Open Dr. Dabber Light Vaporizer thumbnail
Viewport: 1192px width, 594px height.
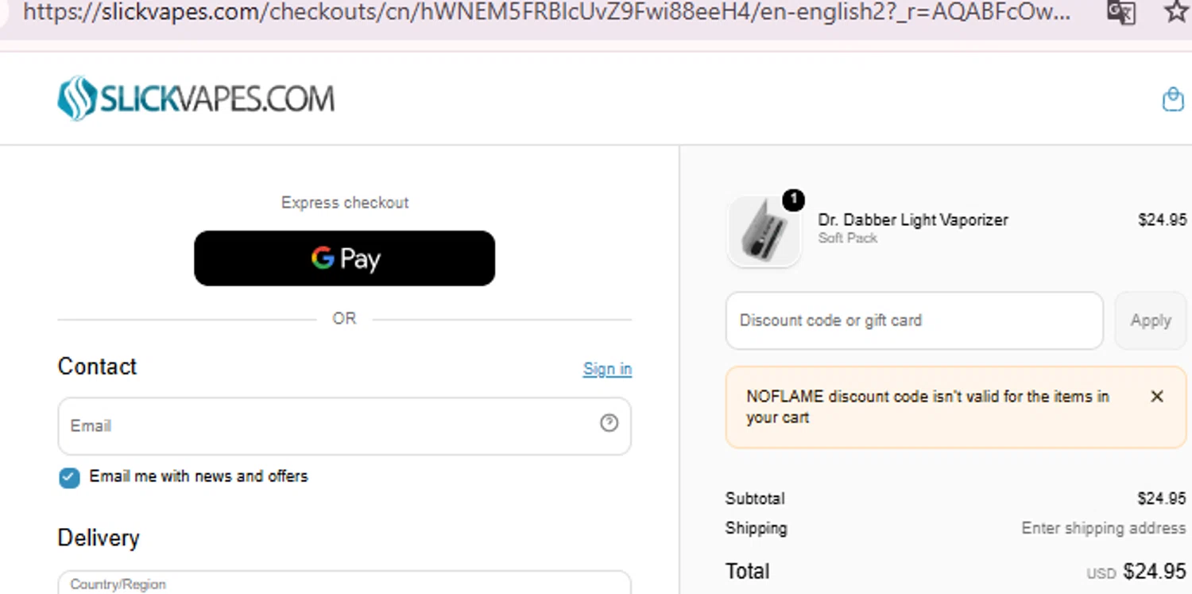764,231
